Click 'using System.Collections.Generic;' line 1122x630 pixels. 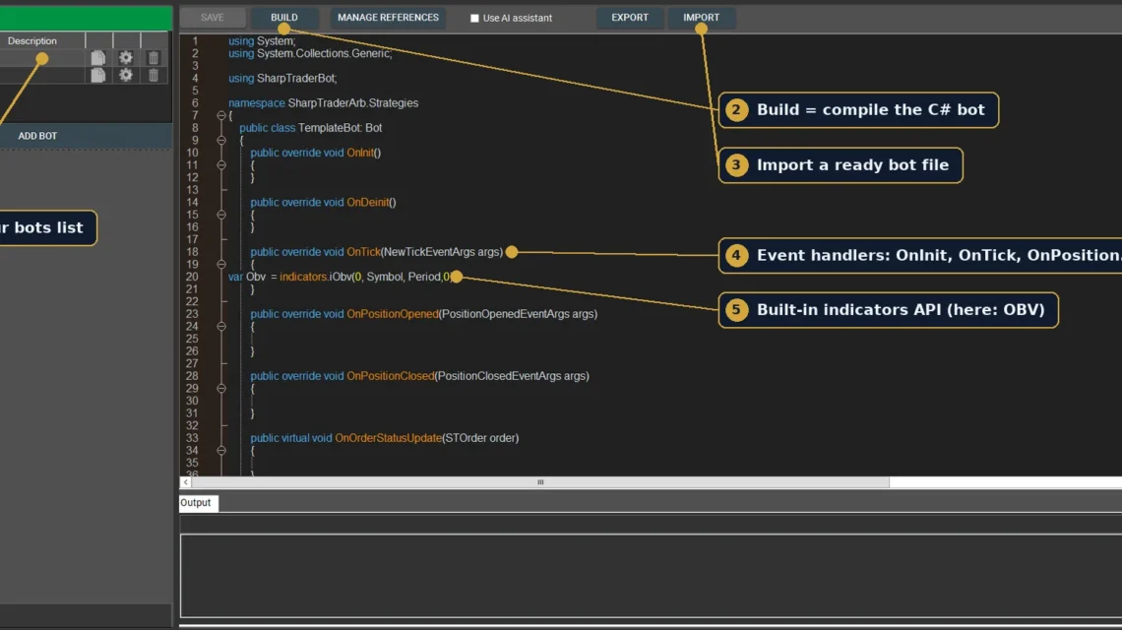(x=310, y=53)
